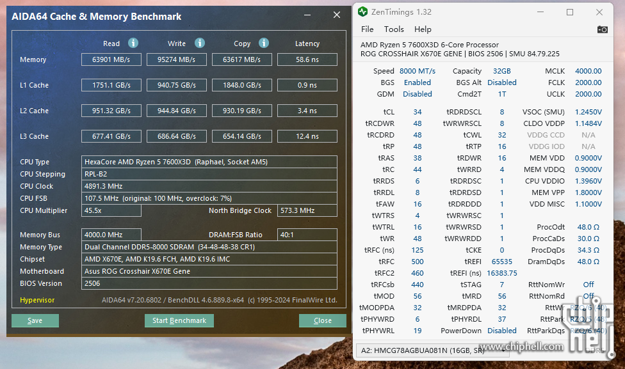625x369 pixels.
Task: Select L1 Cache Copy value 1848.0 GB/s
Action: pyautogui.click(x=242, y=85)
